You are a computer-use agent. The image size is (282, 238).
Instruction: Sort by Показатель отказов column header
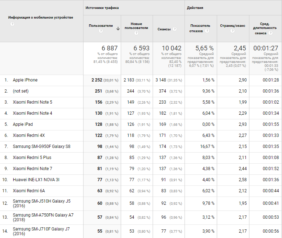click(x=200, y=28)
